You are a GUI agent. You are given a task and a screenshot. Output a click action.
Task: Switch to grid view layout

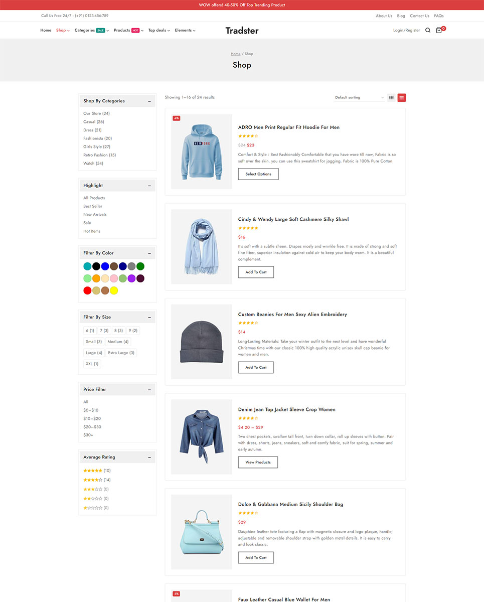(x=391, y=97)
